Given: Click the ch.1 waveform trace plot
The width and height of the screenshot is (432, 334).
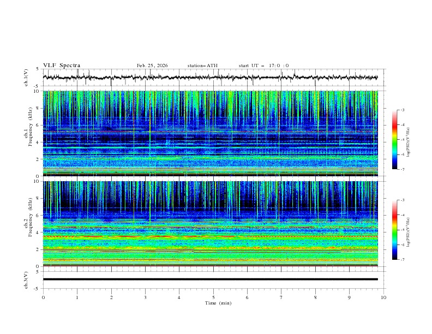Looking at the screenshot, I should tap(210, 77).
